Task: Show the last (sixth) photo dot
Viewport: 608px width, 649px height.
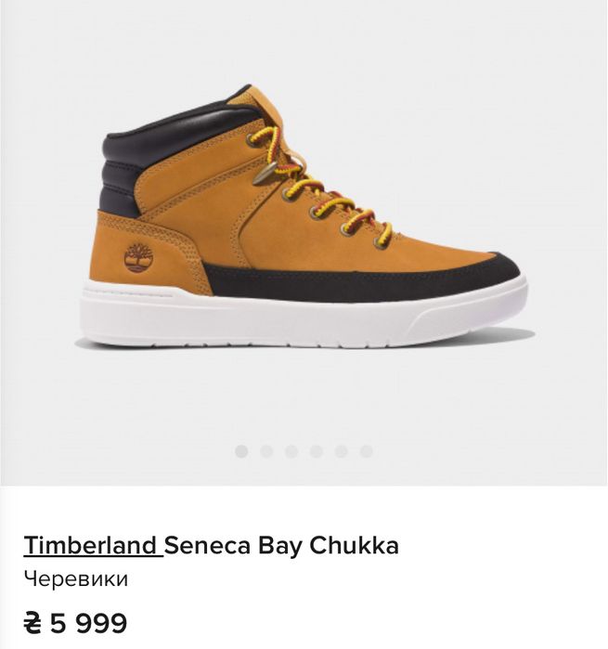Action: coord(367,451)
